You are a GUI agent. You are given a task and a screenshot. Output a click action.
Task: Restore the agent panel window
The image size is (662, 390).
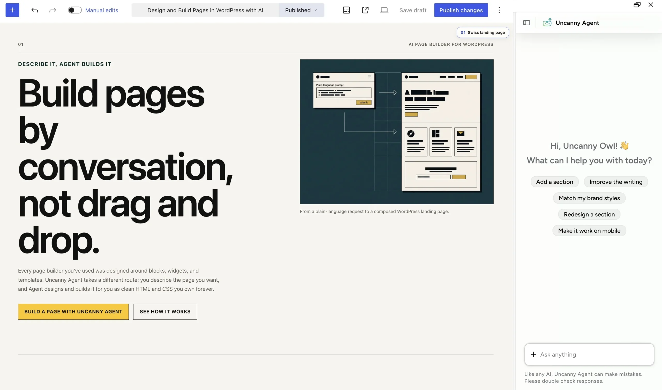click(x=637, y=5)
